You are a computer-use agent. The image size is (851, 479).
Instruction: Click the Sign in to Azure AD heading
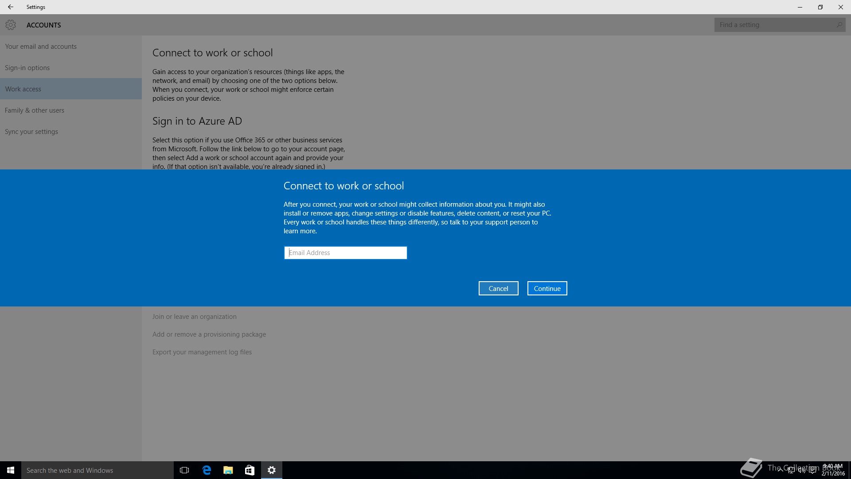coord(197,121)
